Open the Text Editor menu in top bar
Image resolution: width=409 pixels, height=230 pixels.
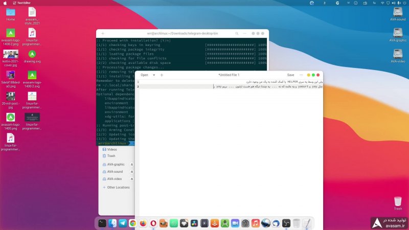(x=24, y=3)
